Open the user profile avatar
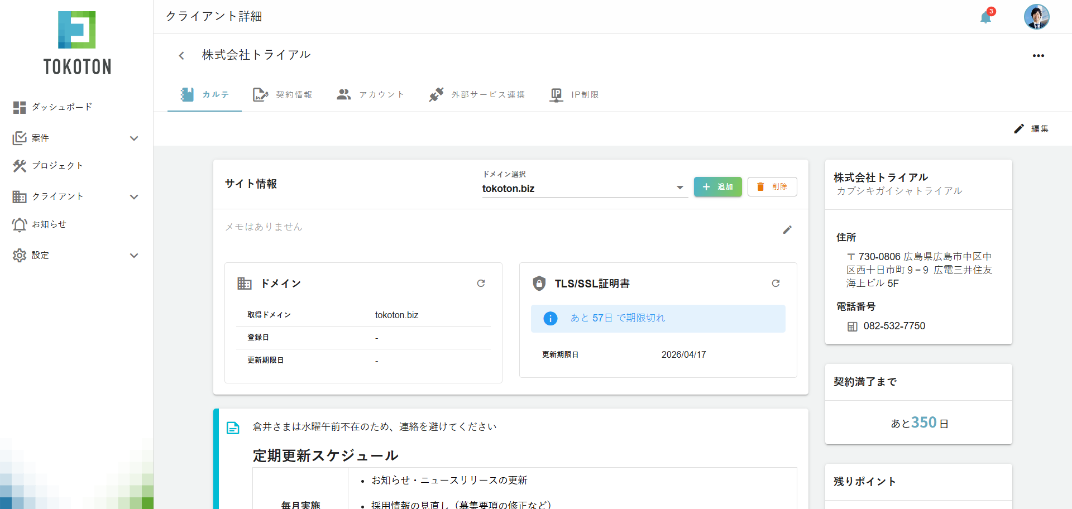Screen dimensions: 1072x509 (1036, 17)
